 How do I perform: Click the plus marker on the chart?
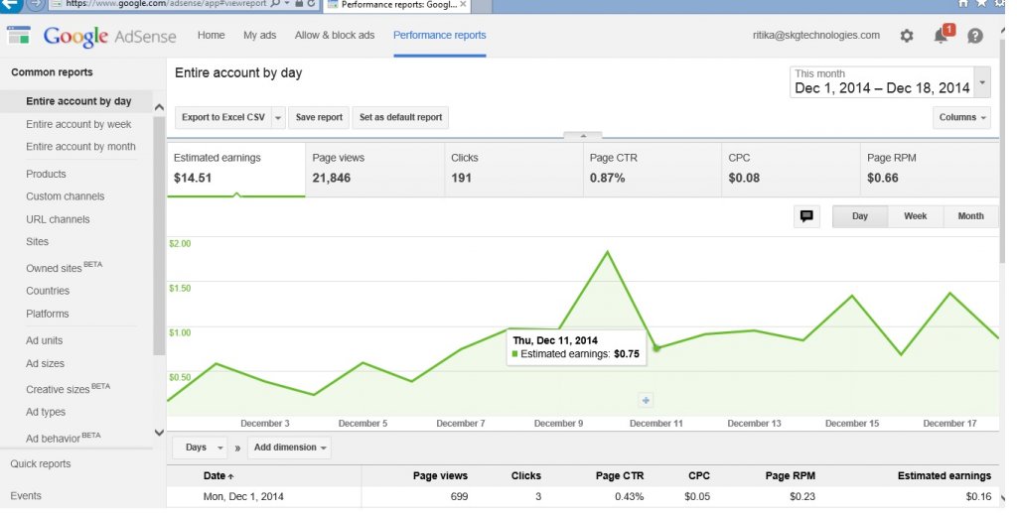[646, 400]
